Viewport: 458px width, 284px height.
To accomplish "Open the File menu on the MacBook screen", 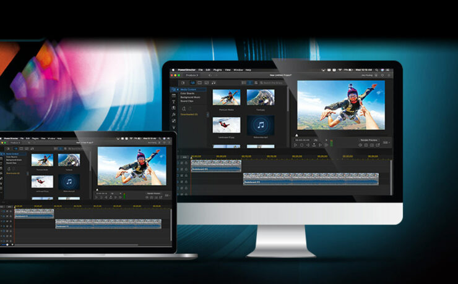I will [22, 138].
